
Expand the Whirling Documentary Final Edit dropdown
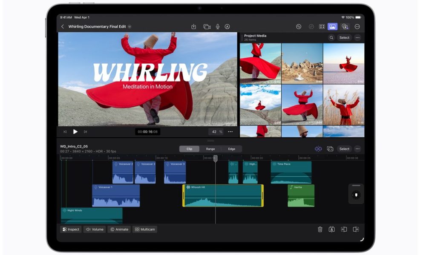click(130, 26)
